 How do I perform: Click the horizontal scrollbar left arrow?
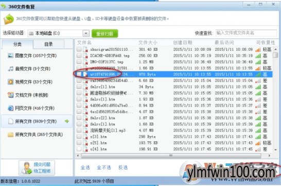pos(78,156)
